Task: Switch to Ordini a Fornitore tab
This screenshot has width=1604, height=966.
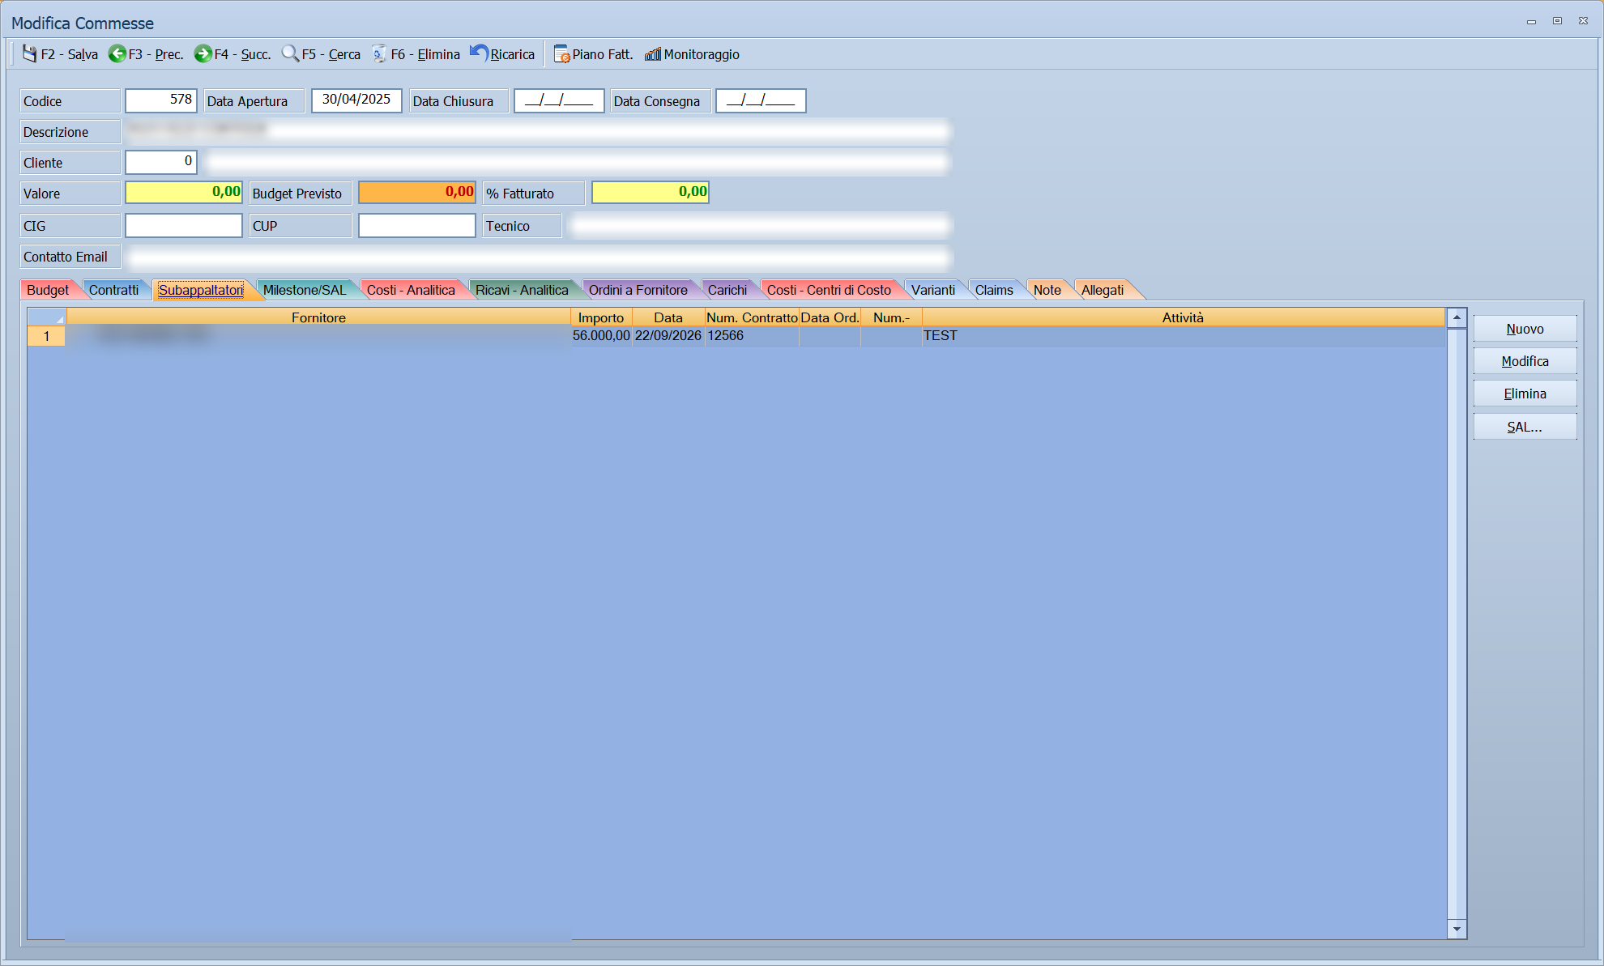Action: 638,290
